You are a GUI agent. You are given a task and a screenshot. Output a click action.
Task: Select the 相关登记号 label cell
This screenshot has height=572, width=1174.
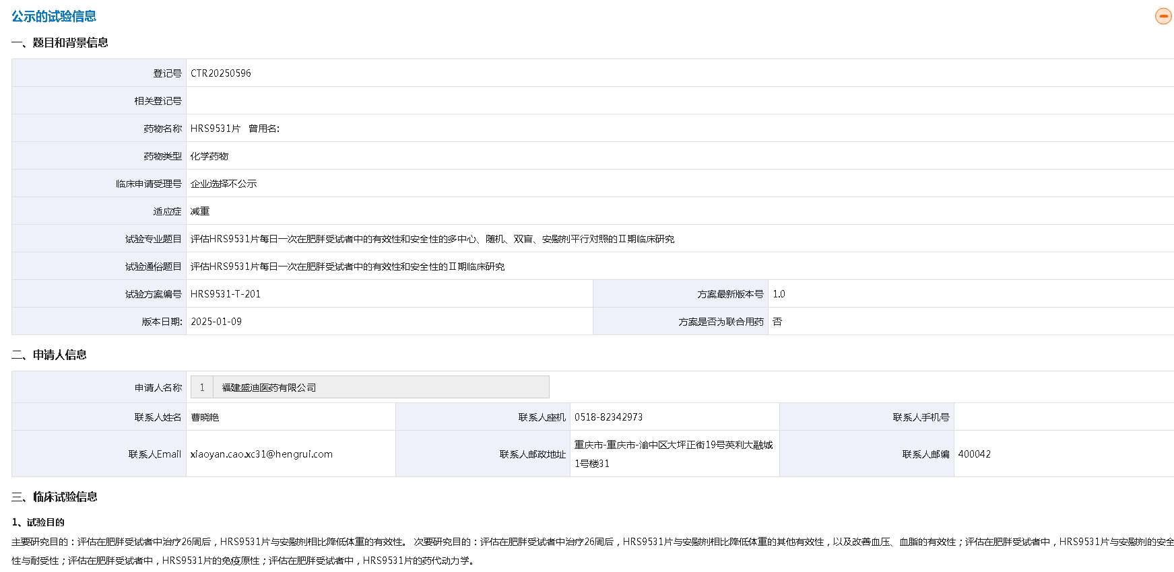[x=99, y=101]
